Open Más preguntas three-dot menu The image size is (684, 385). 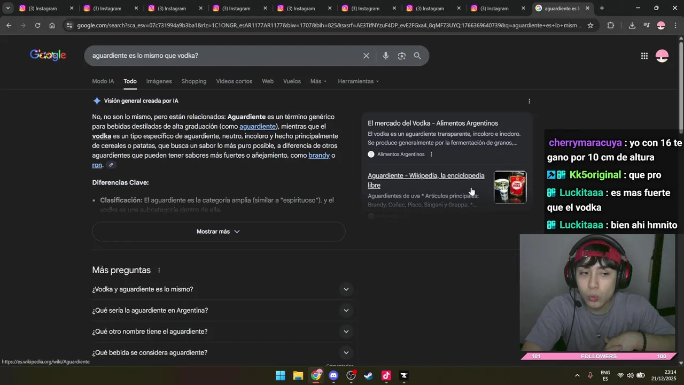[159, 271]
